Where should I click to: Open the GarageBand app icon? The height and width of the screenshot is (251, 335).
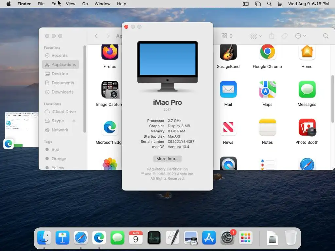click(x=228, y=52)
